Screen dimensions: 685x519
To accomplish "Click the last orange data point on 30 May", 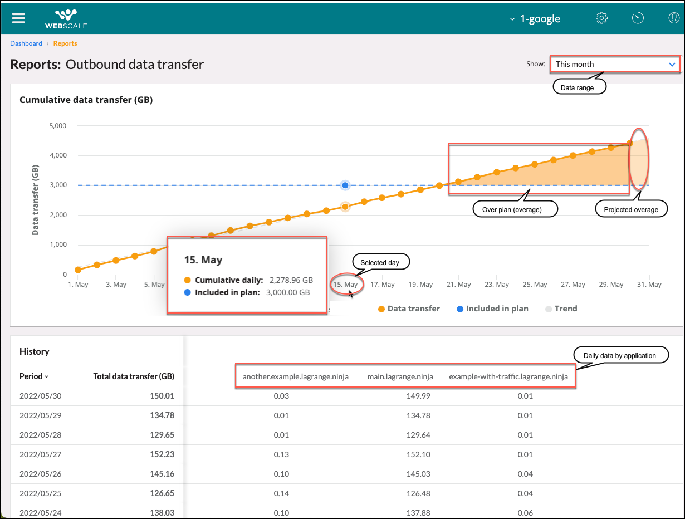I will [630, 143].
